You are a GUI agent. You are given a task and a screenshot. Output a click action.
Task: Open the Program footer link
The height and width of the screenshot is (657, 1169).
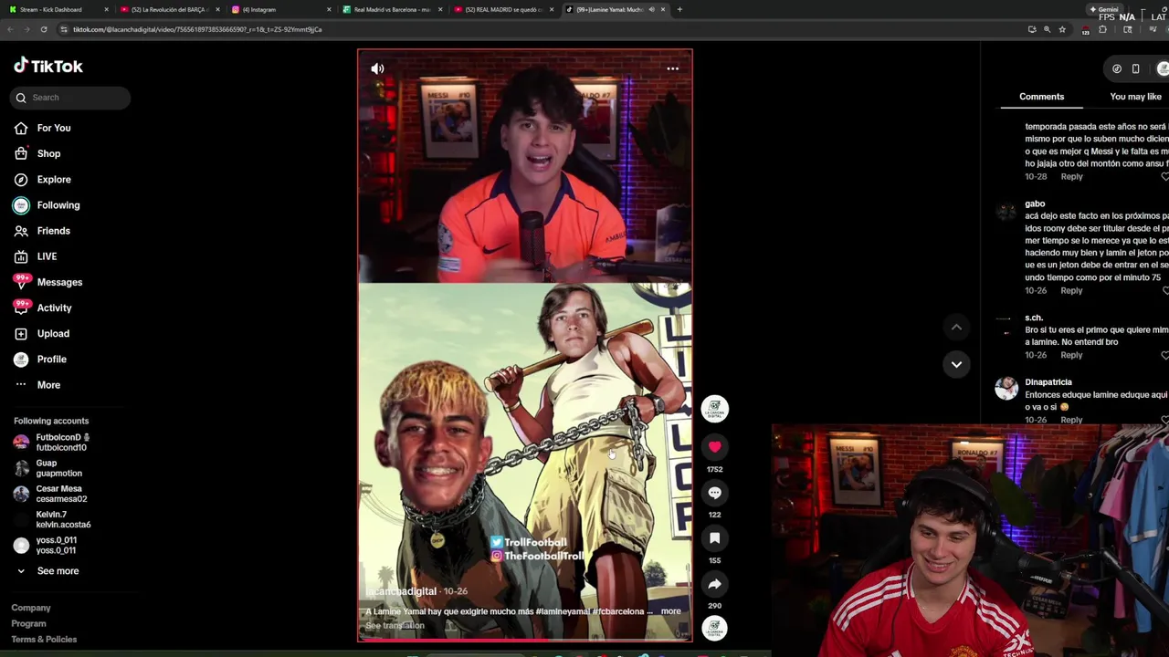coord(28,624)
